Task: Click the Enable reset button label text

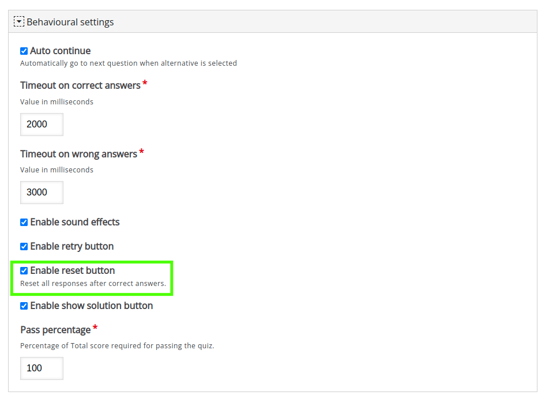Action: (73, 270)
